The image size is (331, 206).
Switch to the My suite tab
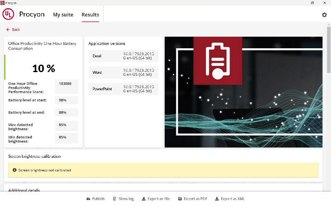63,15
